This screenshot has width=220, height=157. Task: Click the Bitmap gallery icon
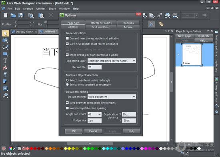216,79
